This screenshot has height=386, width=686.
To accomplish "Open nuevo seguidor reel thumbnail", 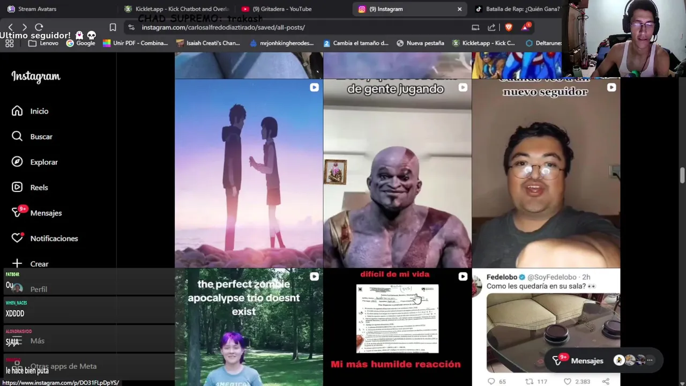I will pos(546,173).
